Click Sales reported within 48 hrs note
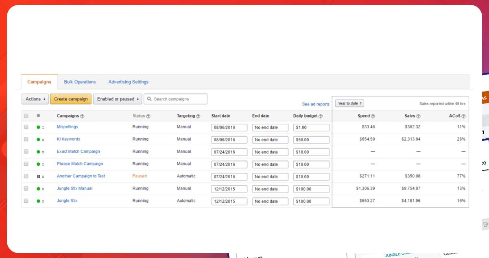This screenshot has width=489, height=258. (442, 104)
